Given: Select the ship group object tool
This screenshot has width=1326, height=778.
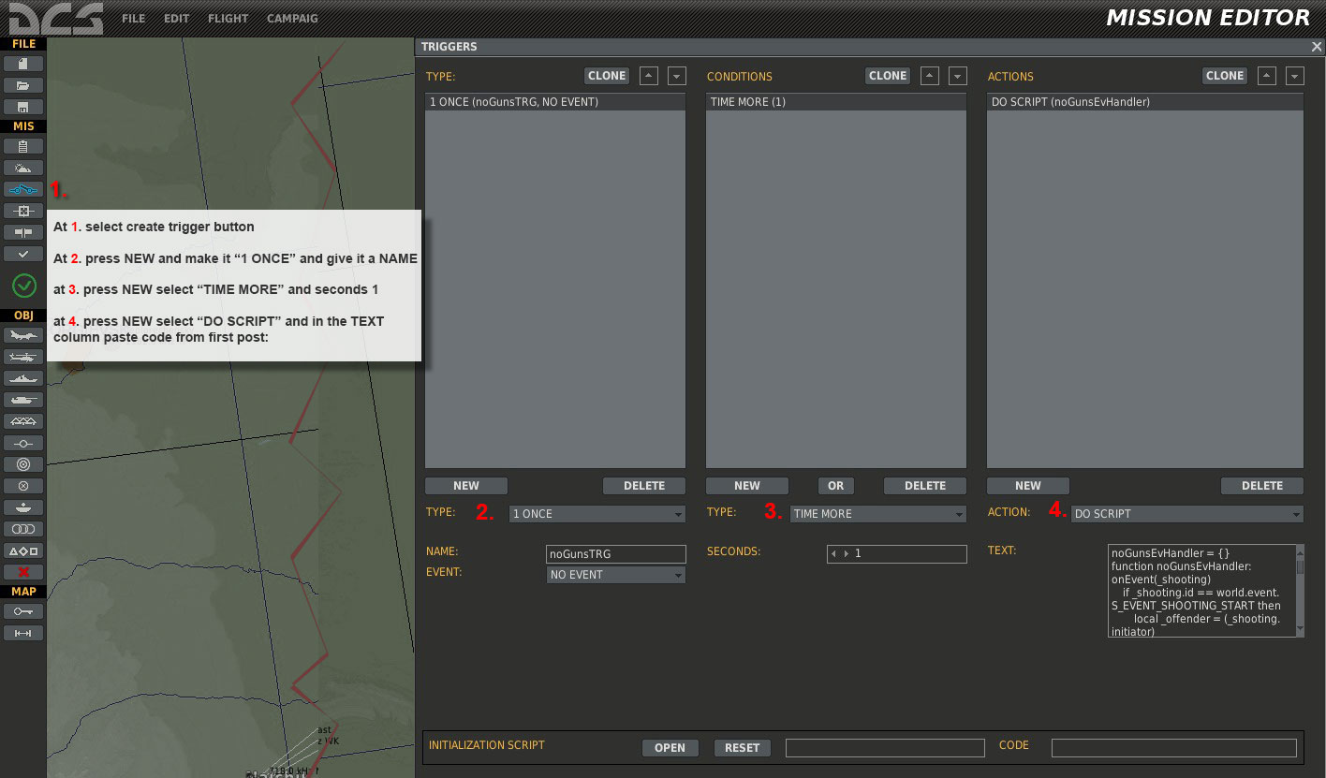Looking at the screenshot, I should pos(23,378).
